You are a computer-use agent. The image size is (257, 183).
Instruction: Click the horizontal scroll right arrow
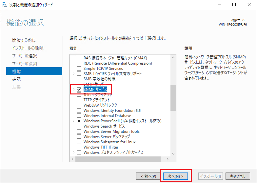pos(168,159)
